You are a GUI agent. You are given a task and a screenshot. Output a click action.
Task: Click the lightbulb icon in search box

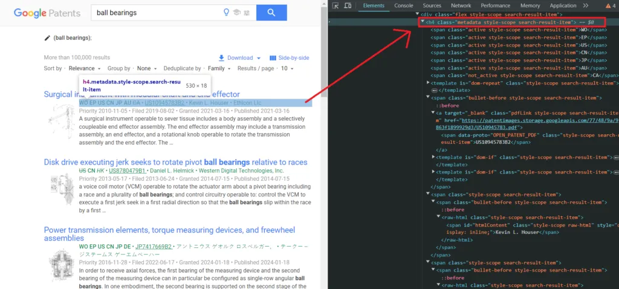[227, 13]
